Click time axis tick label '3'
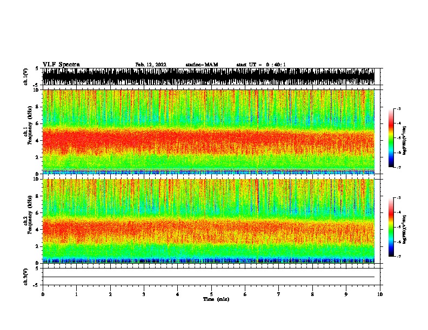 click(144, 294)
